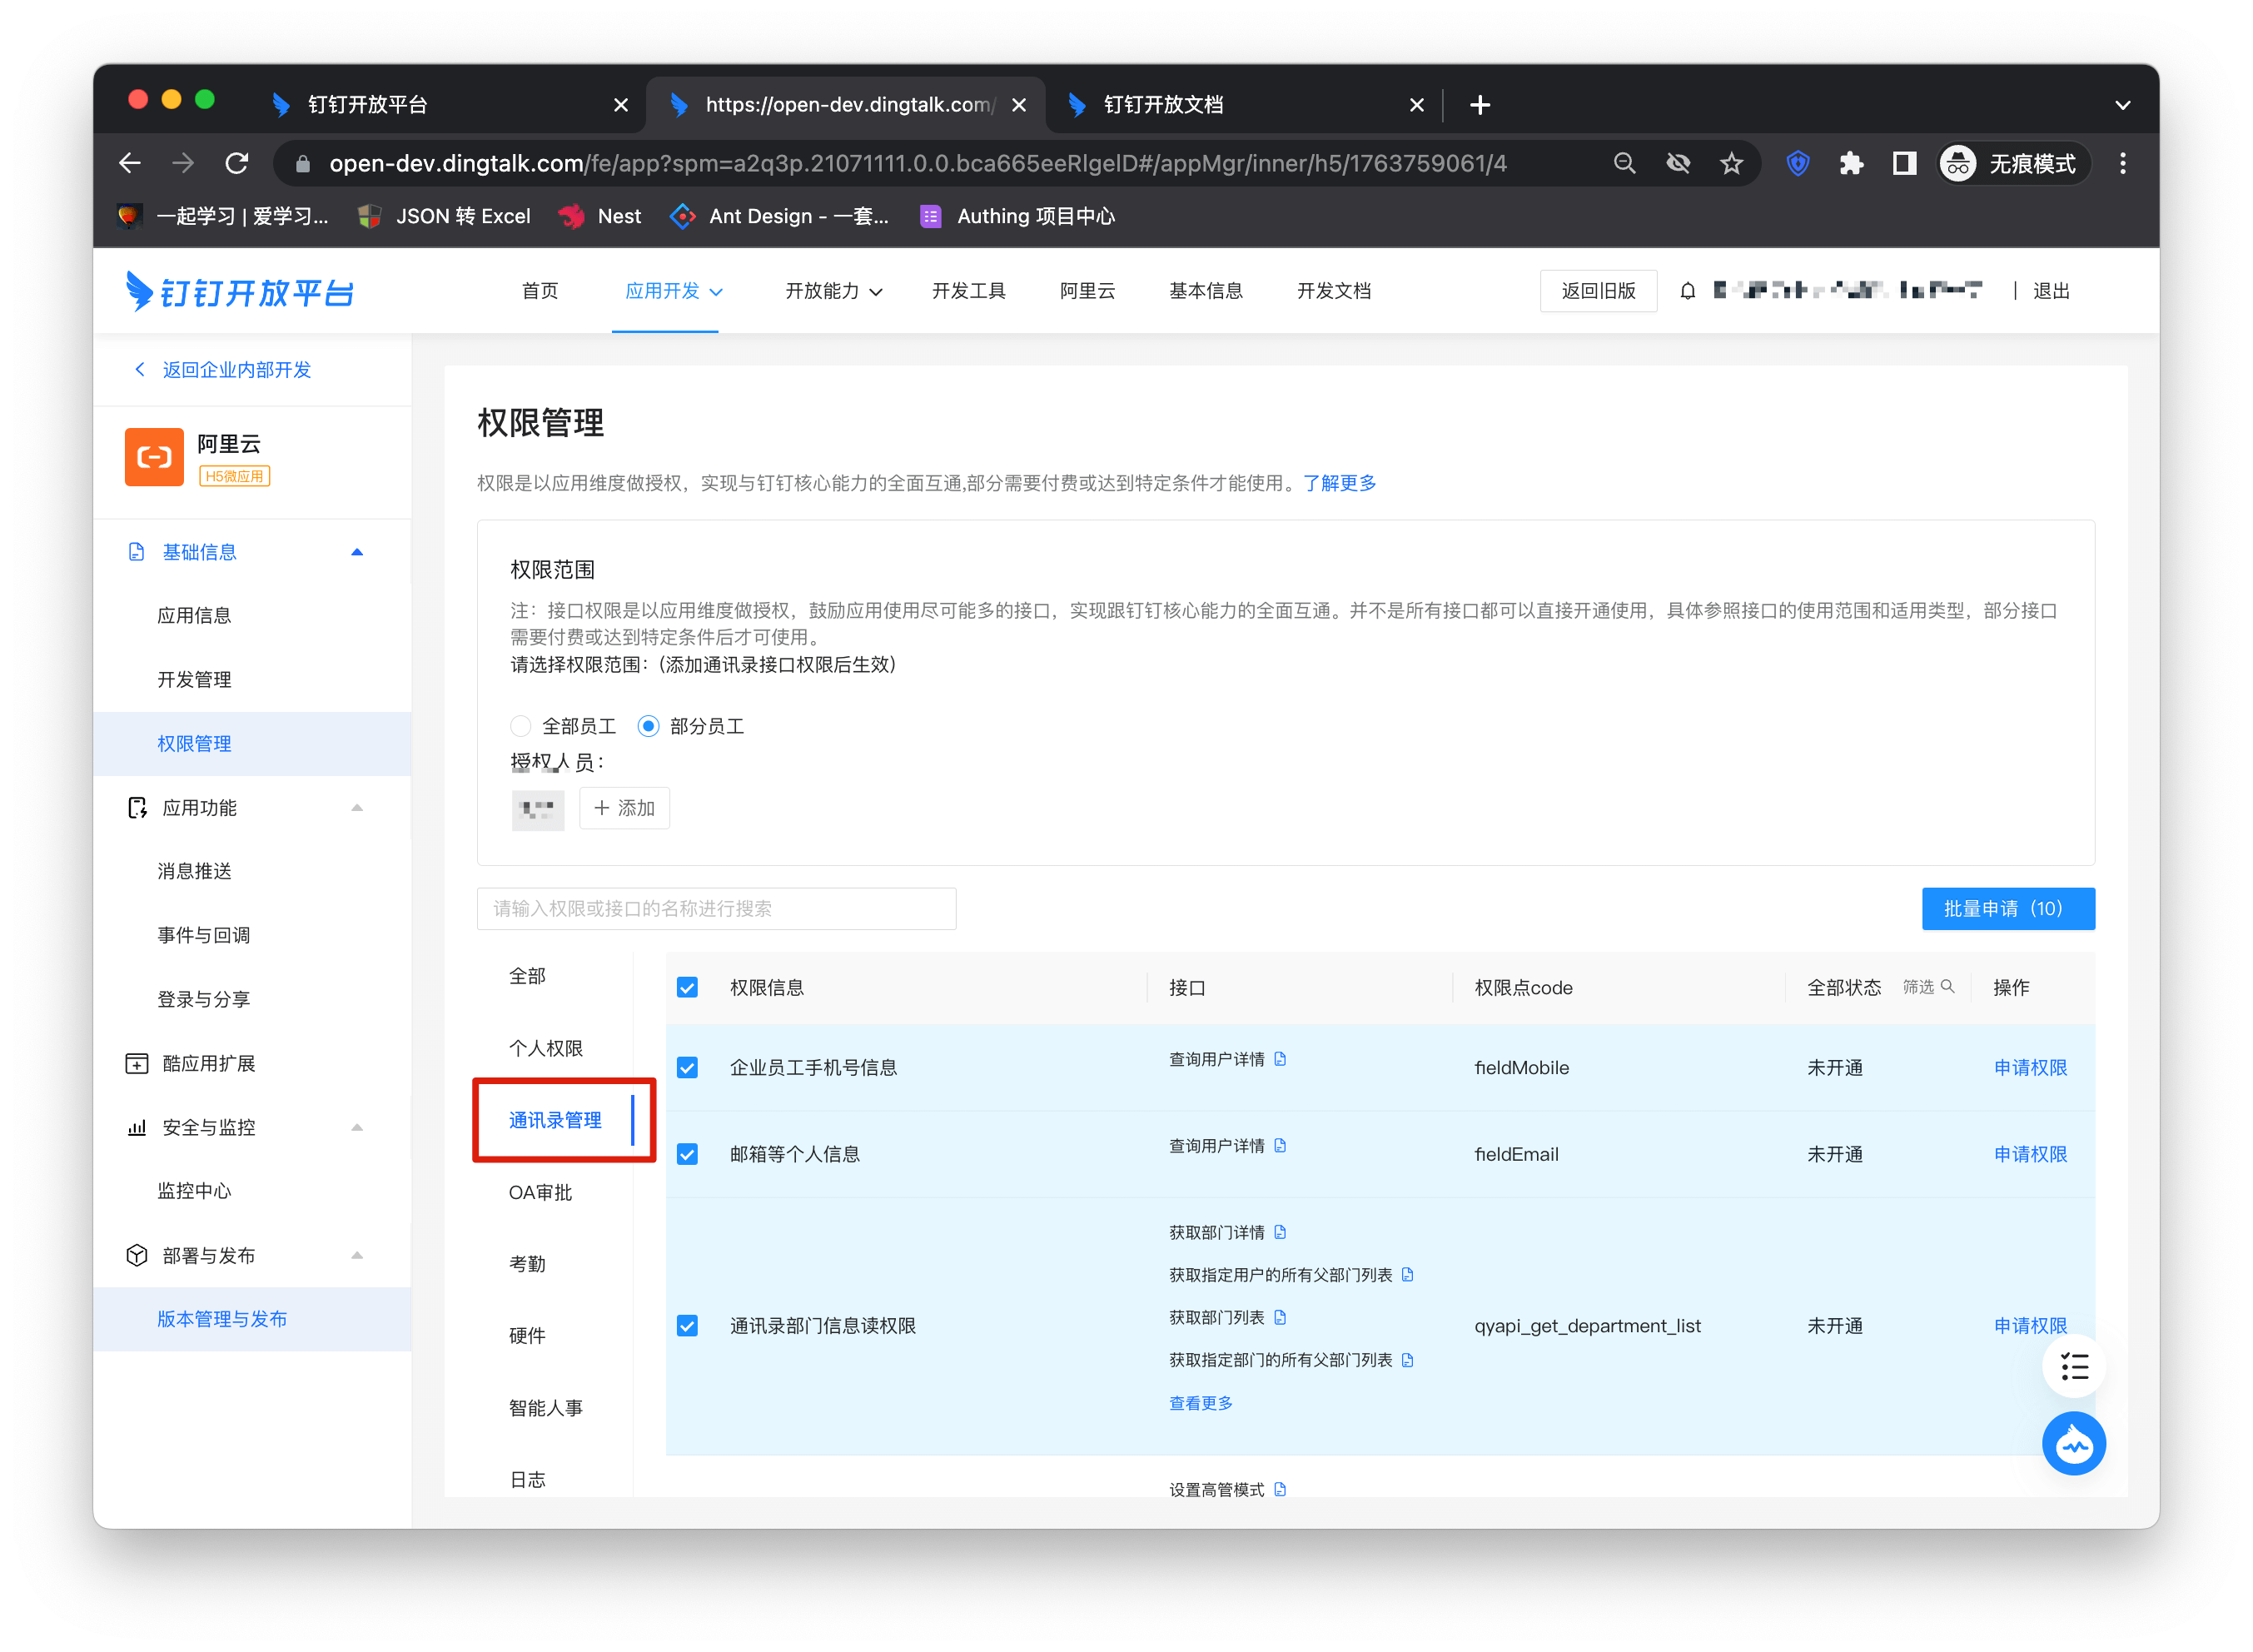Uncheck the select-all permission checkbox
Viewport: 2253px width, 1652px height.
tap(688, 987)
